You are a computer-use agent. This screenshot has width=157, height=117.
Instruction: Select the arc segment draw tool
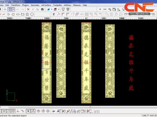[x=9, y=14]
